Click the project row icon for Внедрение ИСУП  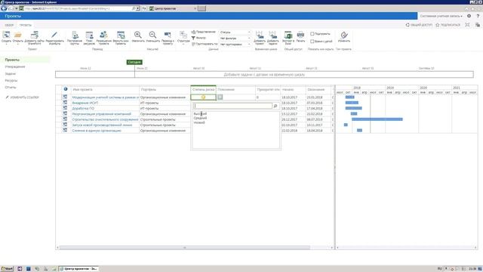(x=65, y=103)
